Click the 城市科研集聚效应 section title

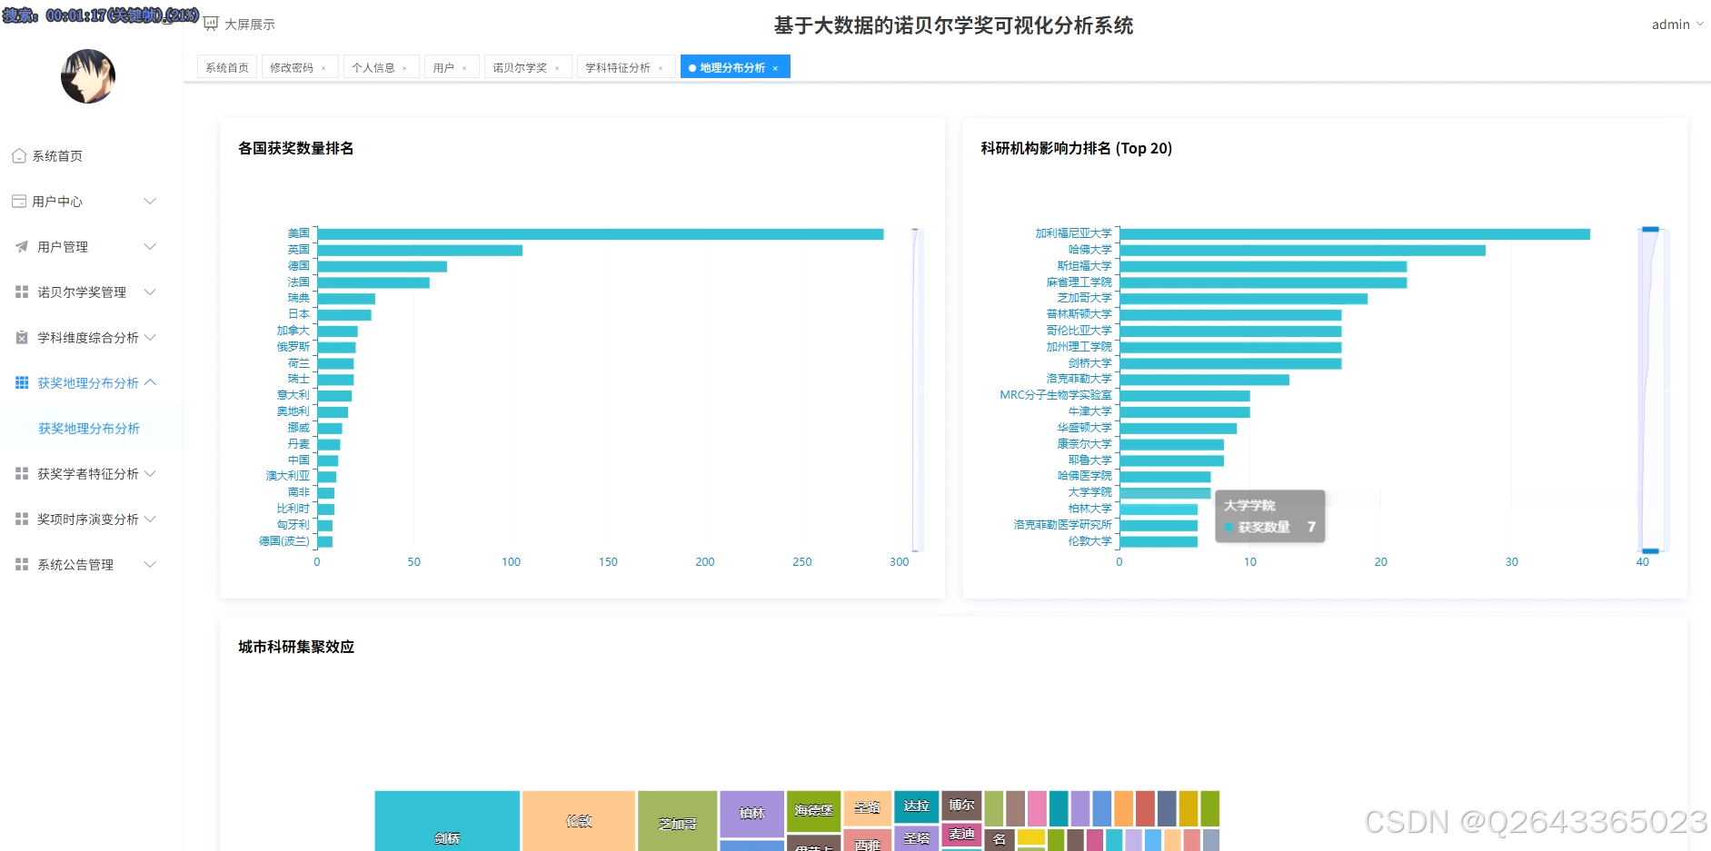point(296,647)
